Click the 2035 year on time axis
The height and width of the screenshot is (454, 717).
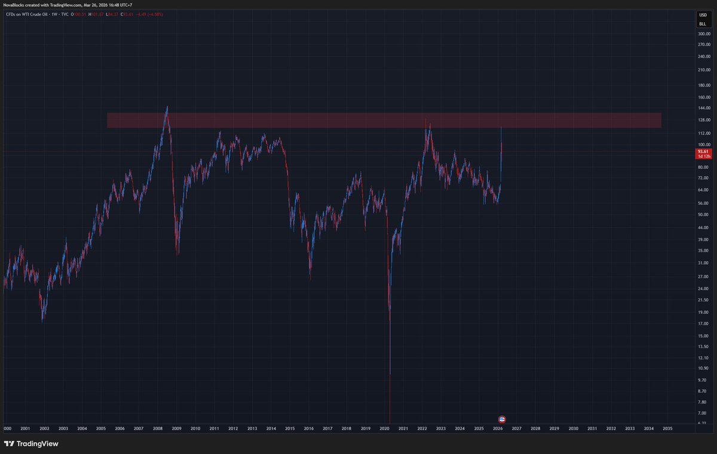pos(667,428)
